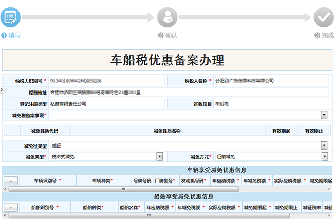Image resolution: width=334 pixels, height=220 pixels.
Task: Click the 完成 step checkmark icon
Action: click(x=324, y=17)
